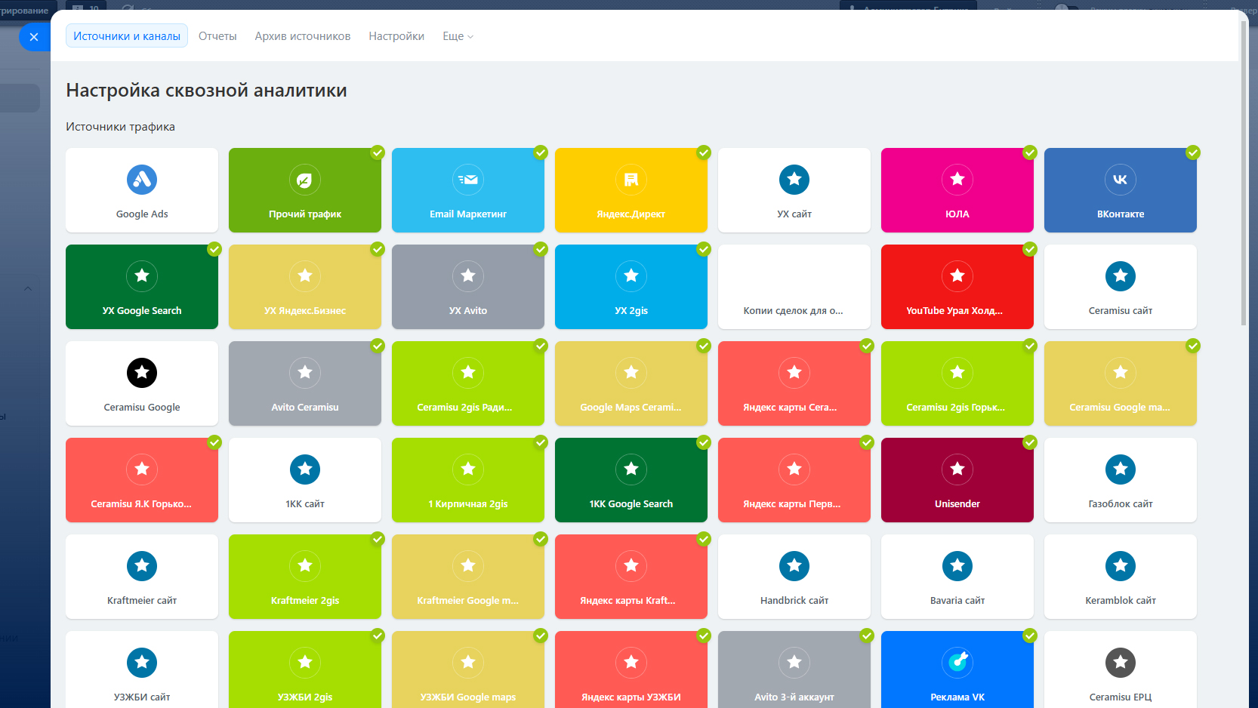This screenshot has height=708, width=1258.
Task: Click the star icon on УХ Google Search
Action: coord(142,276)
